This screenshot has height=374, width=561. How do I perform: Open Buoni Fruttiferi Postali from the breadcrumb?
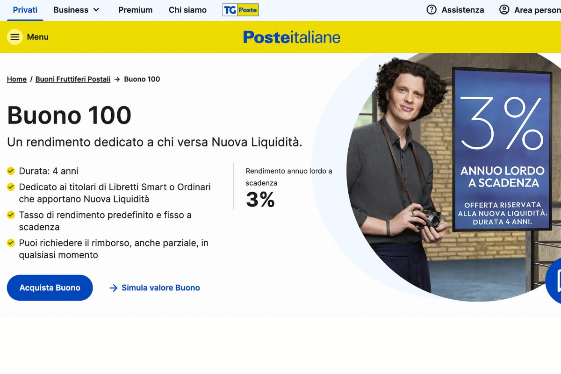click(x=73, y=79)
